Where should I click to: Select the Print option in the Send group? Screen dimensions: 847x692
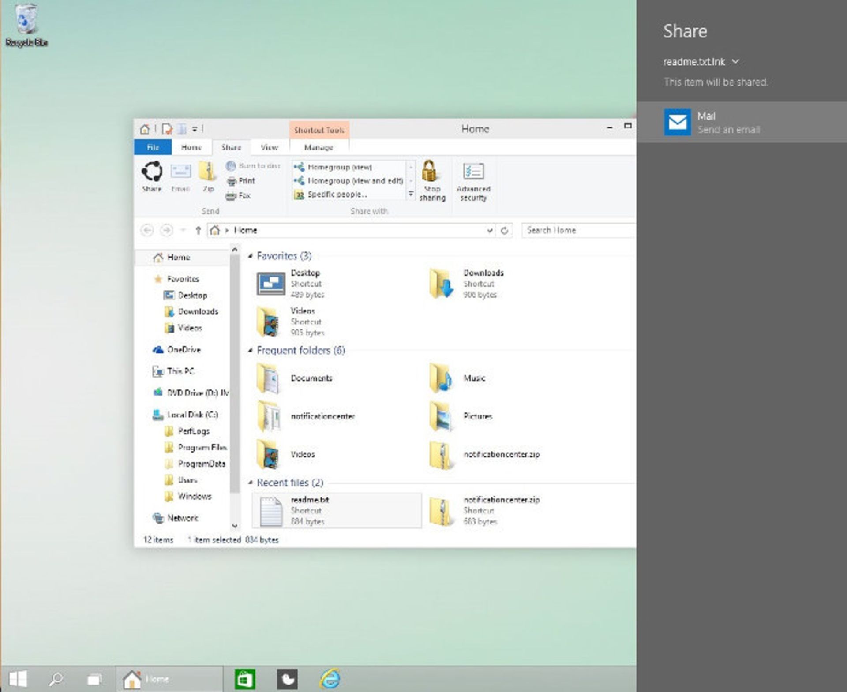pos(242,181)
